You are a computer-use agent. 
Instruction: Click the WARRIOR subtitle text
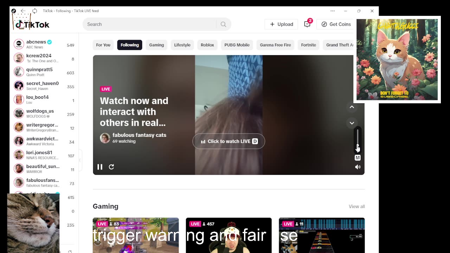(34, 172)
